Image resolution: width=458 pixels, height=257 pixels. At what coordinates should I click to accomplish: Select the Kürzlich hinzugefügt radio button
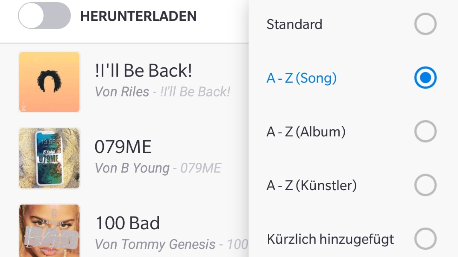[425, 239]
